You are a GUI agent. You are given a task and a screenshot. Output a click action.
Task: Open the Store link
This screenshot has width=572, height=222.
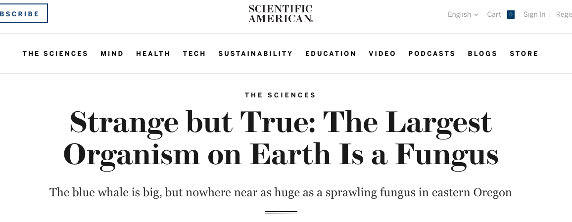[524, 54]
